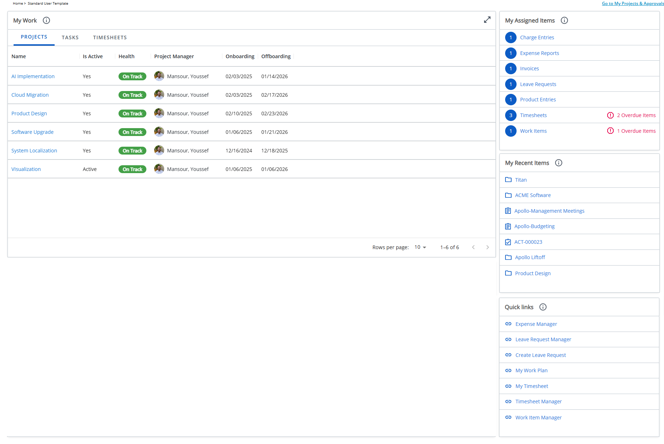Click Mansour Youssef's avatar on AI Implementation row
This screenshot has width=664, height=444.
click(159, 76)
